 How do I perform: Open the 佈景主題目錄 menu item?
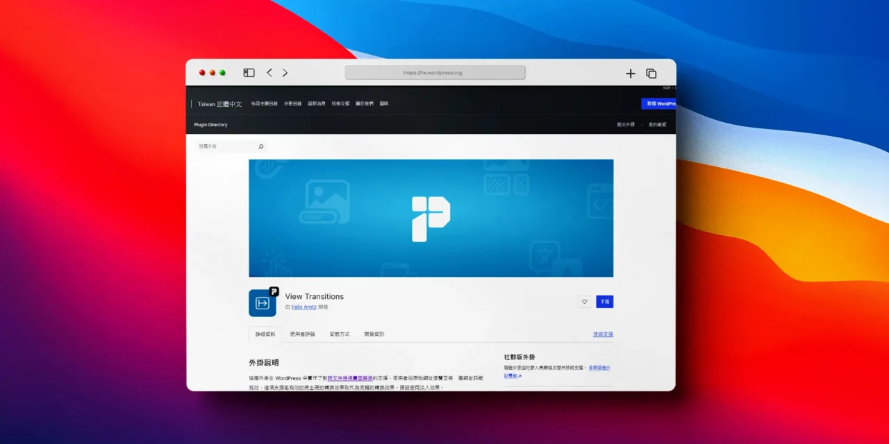pos(264,103)
